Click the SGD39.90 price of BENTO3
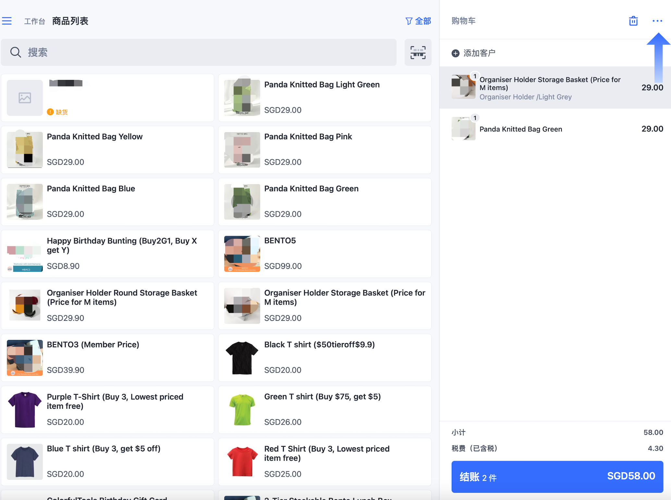 pos(66,370)
